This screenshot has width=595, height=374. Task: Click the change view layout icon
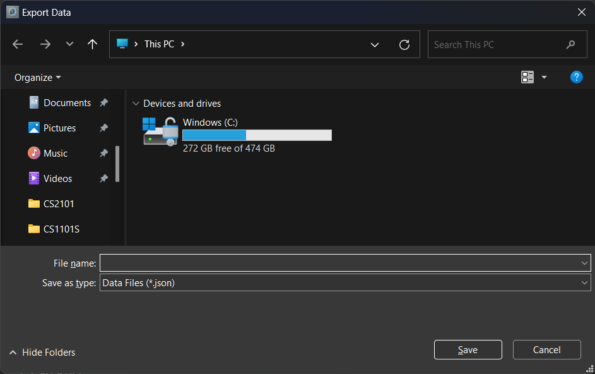click(527, 77)
